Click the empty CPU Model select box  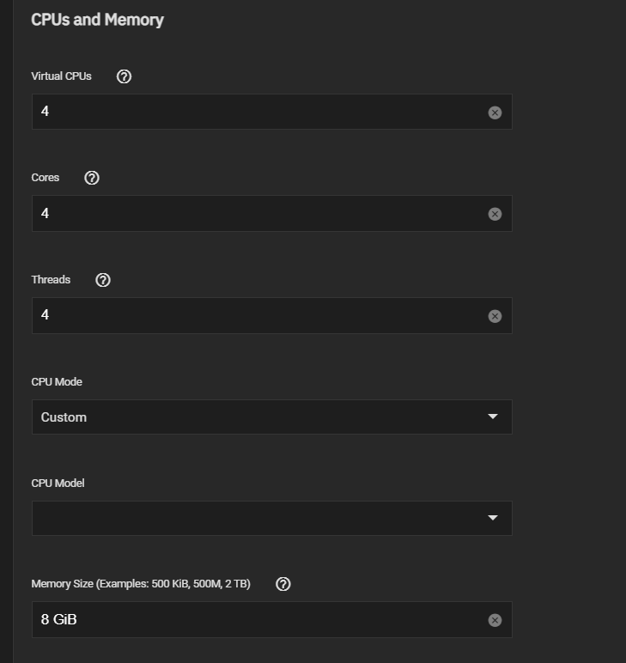272,519
